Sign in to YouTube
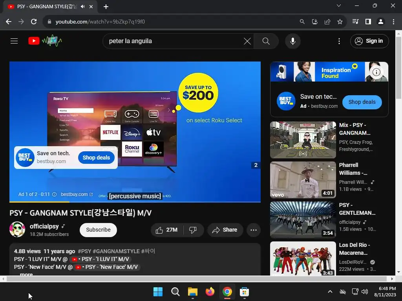The image size is (402, 301). 369,41
